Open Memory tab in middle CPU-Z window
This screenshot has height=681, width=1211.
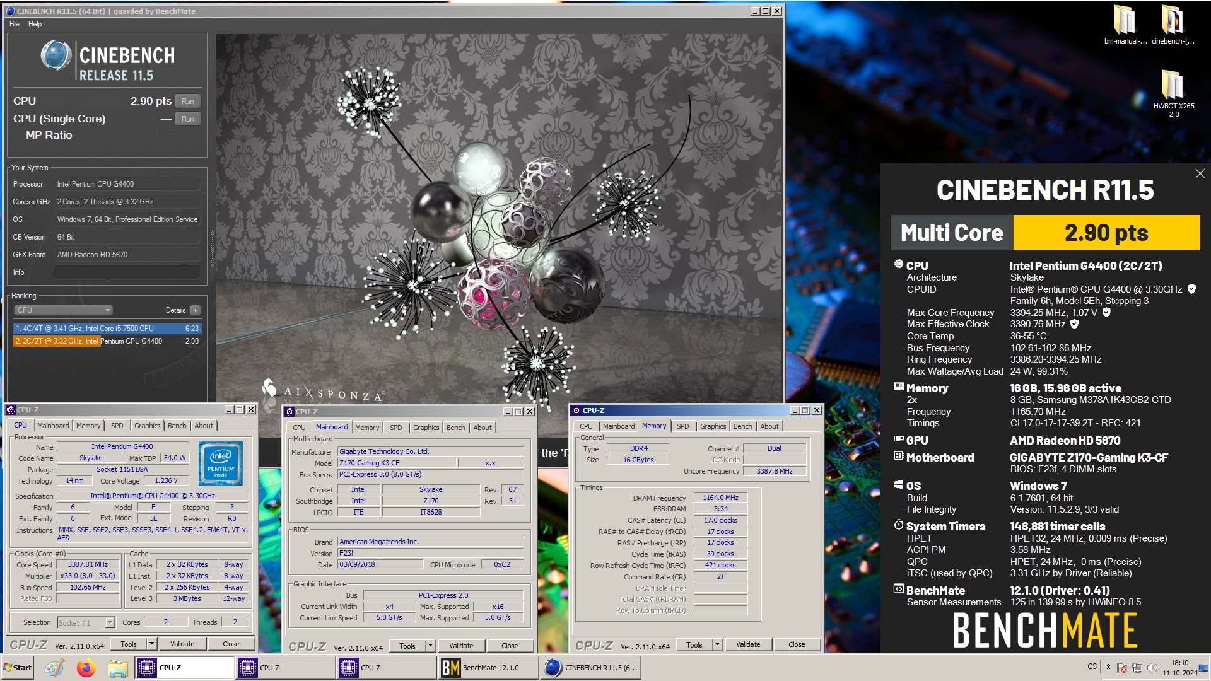pyautogui.click(x=367, y=428)
